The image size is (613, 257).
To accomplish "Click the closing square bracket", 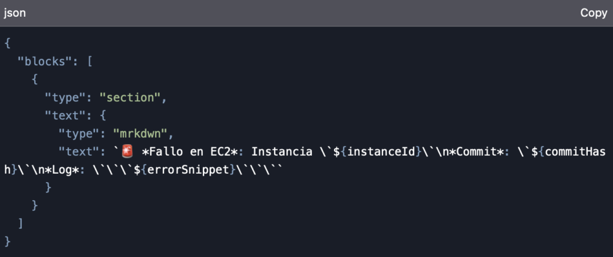I will click(x=21, y=223).
